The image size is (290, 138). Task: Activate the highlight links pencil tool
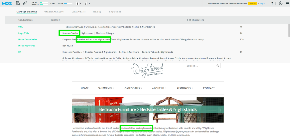click(x=24, y=3)
